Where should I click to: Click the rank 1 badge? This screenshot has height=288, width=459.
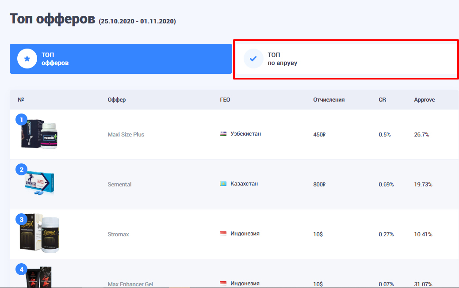tap(21, 120)
